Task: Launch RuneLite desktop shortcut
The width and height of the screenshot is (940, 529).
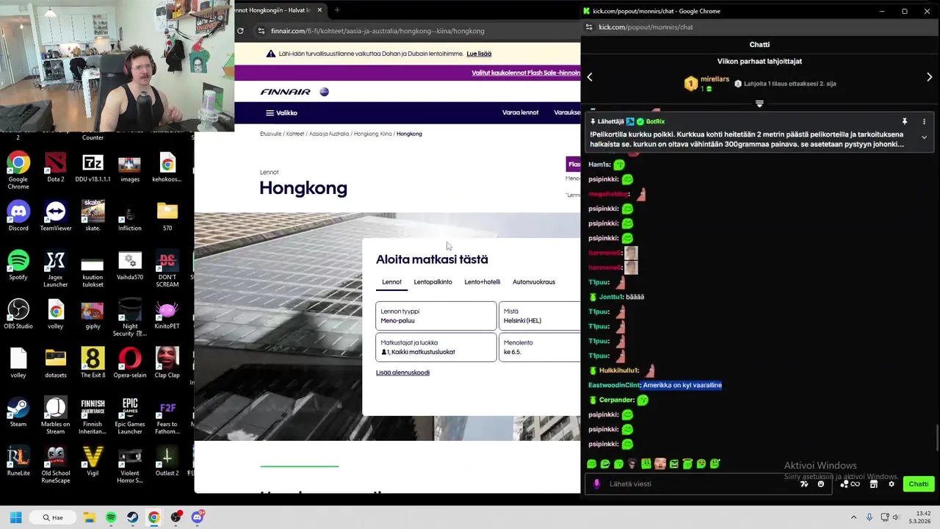Action: coord(18,461)
